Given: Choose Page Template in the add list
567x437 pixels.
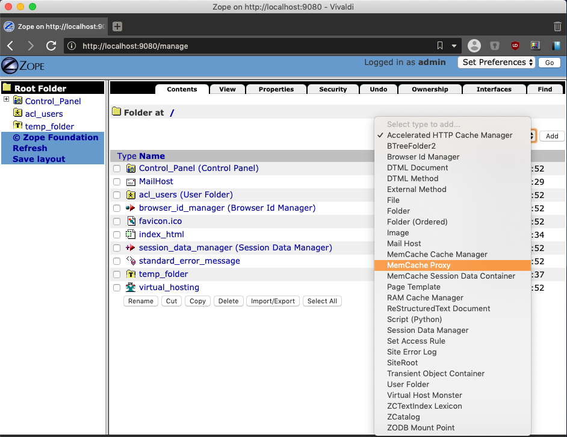Looking at the screenshot, I should tap(453, 287).
